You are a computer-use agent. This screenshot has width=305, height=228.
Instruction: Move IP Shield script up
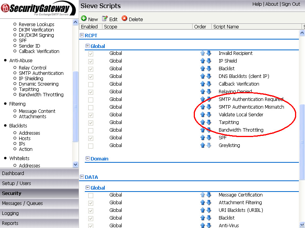[203, 61]
